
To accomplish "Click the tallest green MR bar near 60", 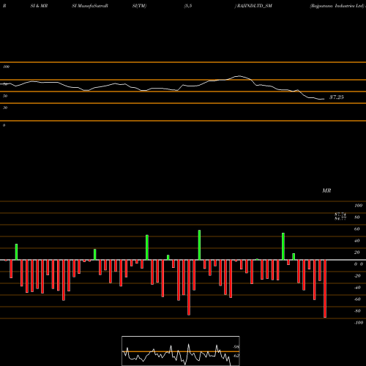I will 199,244.
